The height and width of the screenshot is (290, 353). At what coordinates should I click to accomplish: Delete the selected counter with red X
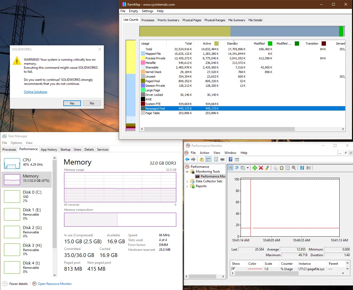(261, 168)
